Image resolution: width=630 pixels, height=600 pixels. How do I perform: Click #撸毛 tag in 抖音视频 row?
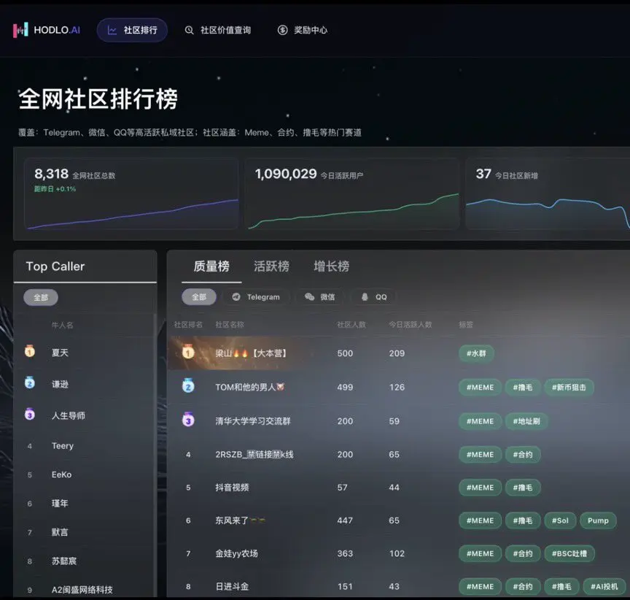(523, 488)
